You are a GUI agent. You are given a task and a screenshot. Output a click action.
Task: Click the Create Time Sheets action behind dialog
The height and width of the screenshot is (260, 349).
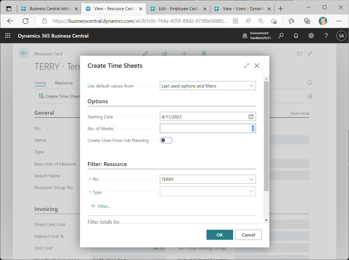coord(59,96)
